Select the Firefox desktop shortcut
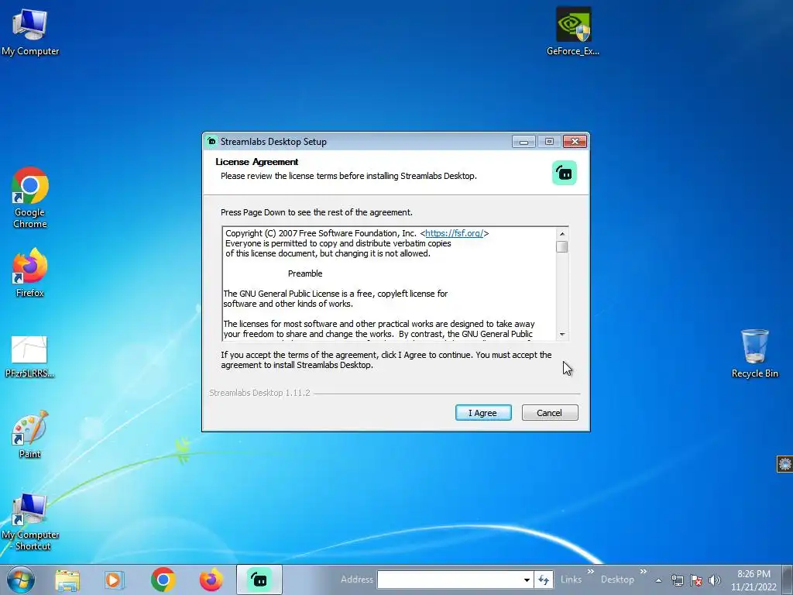 [30, 273]
